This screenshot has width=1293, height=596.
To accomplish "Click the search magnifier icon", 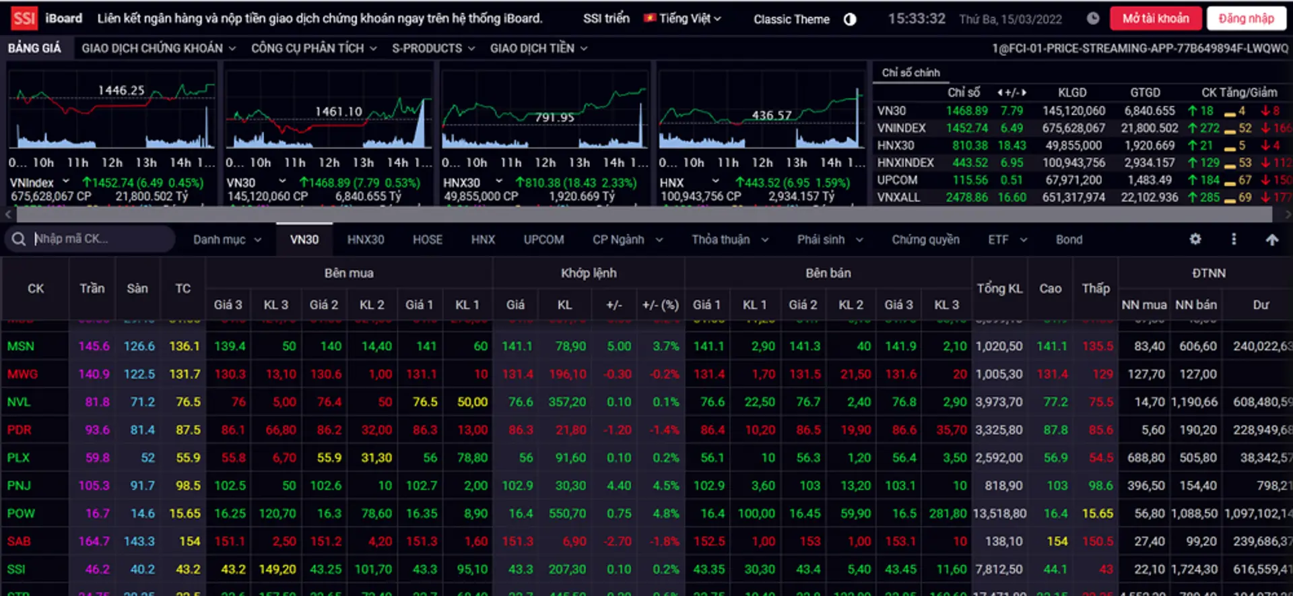I will click(19, 239).
